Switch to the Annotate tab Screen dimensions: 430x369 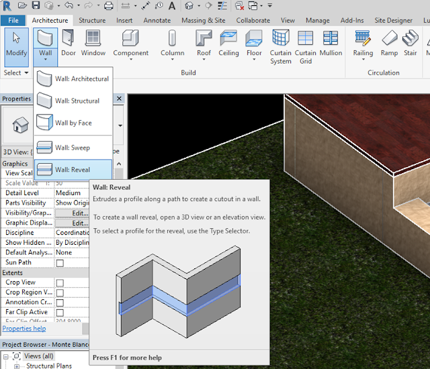tap(157, 21)
